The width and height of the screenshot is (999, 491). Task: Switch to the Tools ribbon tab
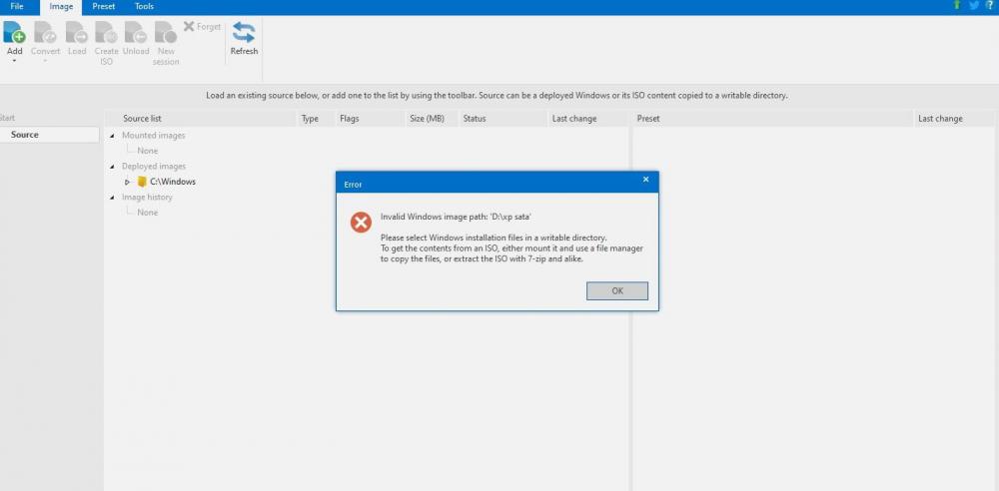click(144, 7)
